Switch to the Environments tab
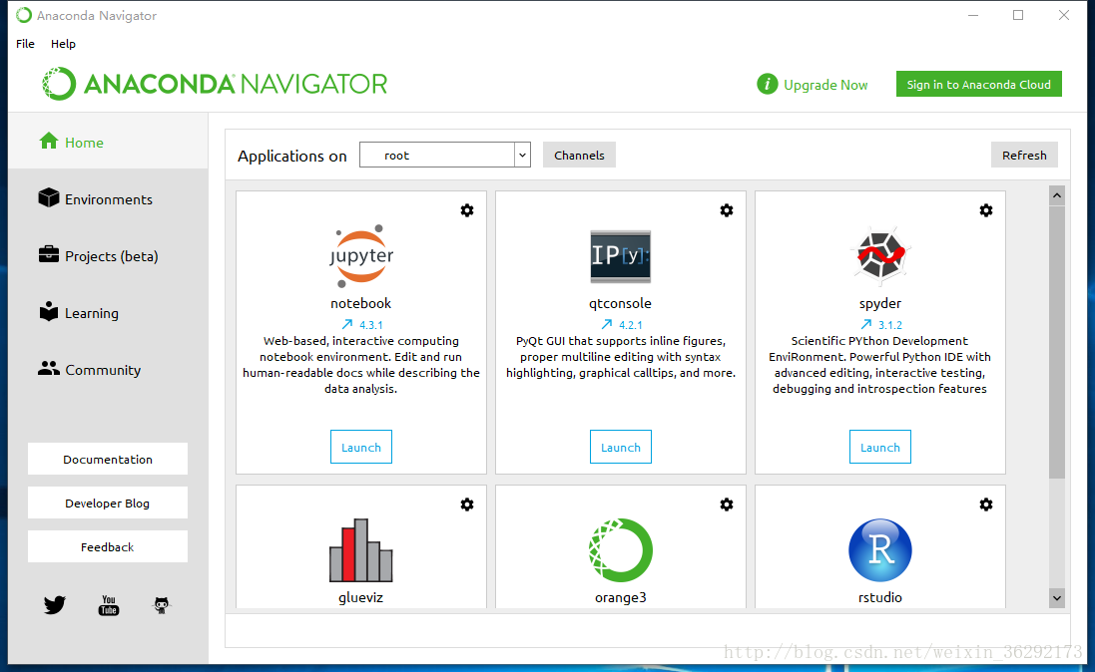This screenshot has width=1095, height=672. 108,198
